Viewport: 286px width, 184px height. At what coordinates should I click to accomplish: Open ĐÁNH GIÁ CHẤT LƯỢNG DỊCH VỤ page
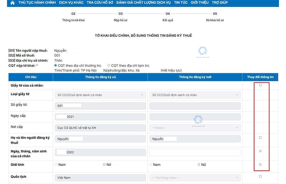pyautogui.click(x=143, y=3)
